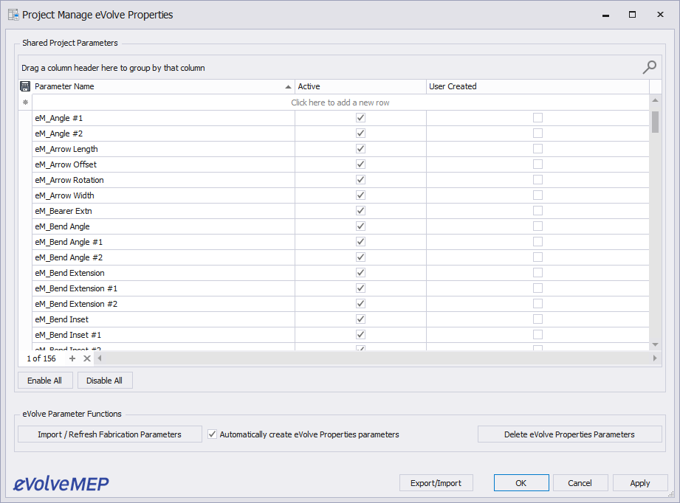This screenshot has height=503, width=680.
Task: Select the eM_Arrow Length row name
Action: pos(66,149)
